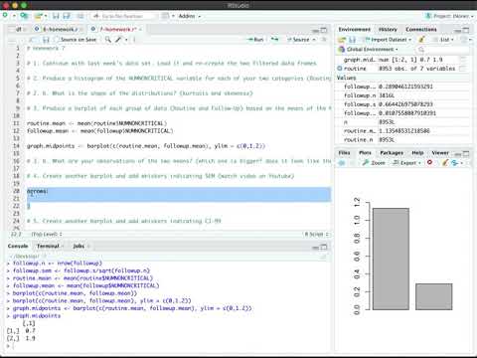Screen dimensions: 477x358
Task: View the routine data frame grid icon
Action: [x=463, y=69]
